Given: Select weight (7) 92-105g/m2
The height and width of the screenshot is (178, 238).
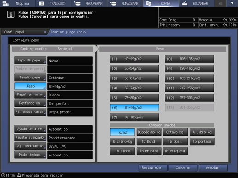Looking at the screenshot, I should (134, 117).
